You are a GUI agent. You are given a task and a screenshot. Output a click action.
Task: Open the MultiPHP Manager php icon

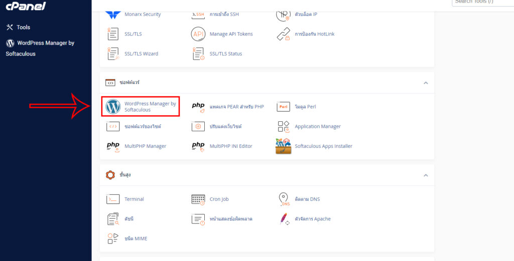click(113, 146)
